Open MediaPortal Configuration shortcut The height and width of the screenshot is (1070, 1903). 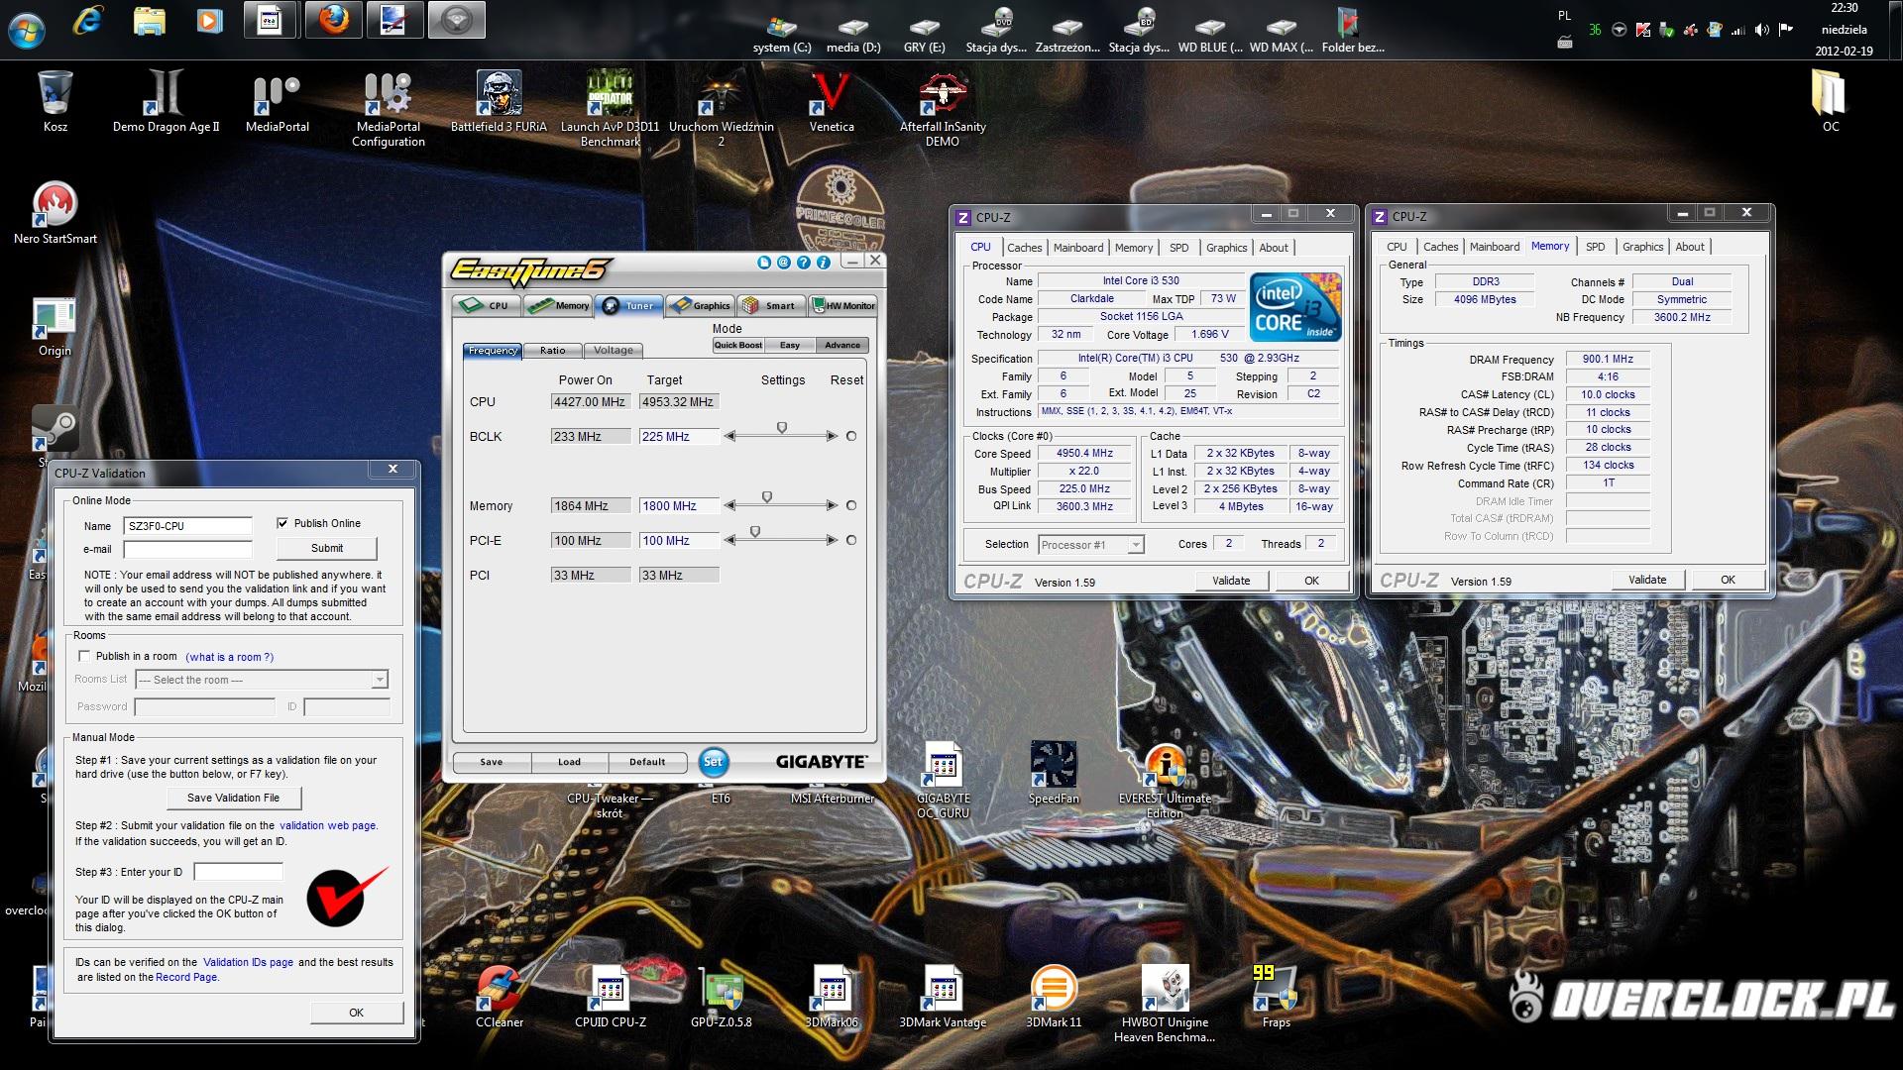coord(389,109)
